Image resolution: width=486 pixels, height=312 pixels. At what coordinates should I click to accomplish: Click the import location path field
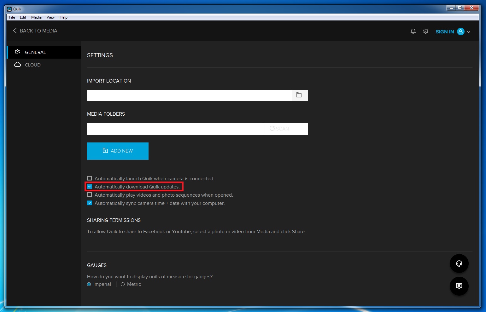tap(189, 95)
